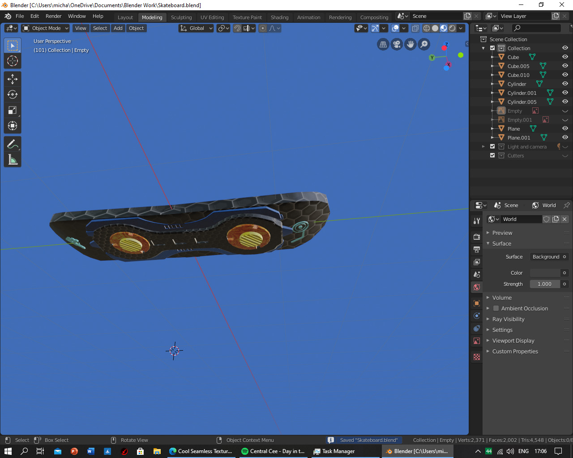
Task: Activate the Annotate pencil tool
Action: point(13,144)
